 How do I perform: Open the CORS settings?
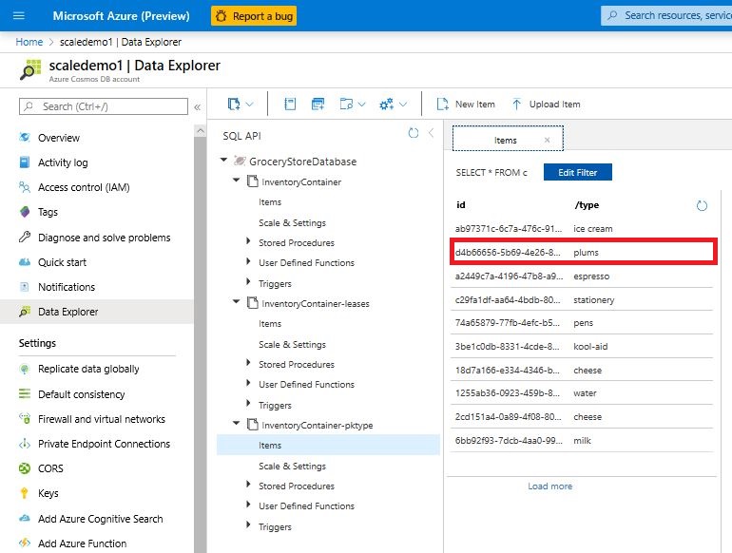click(x=50, y=468)
